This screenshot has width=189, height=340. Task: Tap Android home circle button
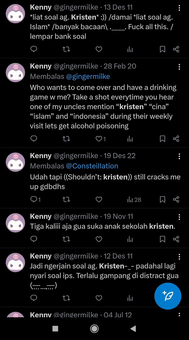click(94, 328)
